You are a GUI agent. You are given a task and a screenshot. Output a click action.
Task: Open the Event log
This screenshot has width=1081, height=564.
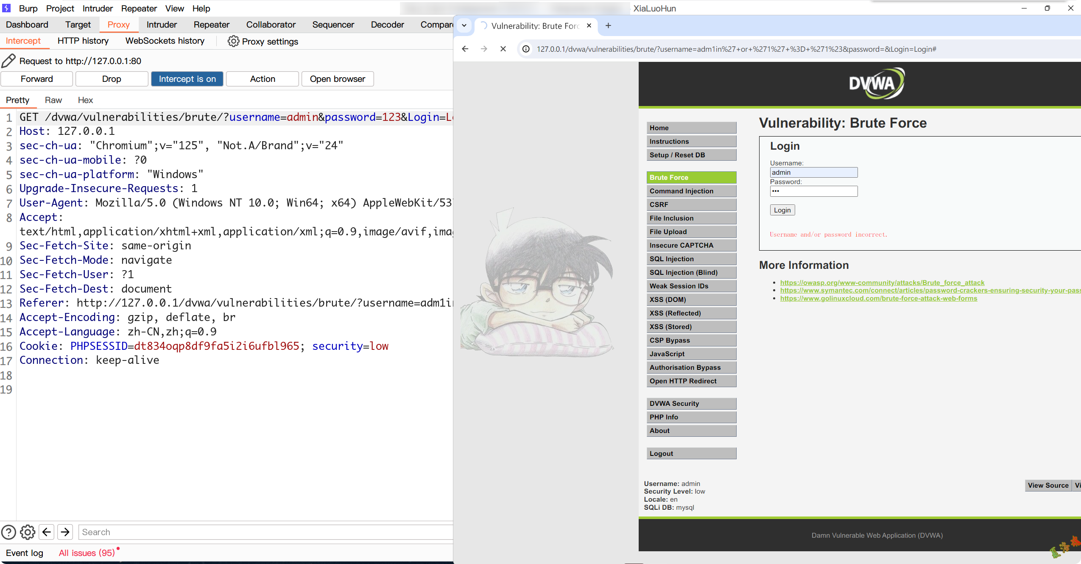[x=25, y=553]
